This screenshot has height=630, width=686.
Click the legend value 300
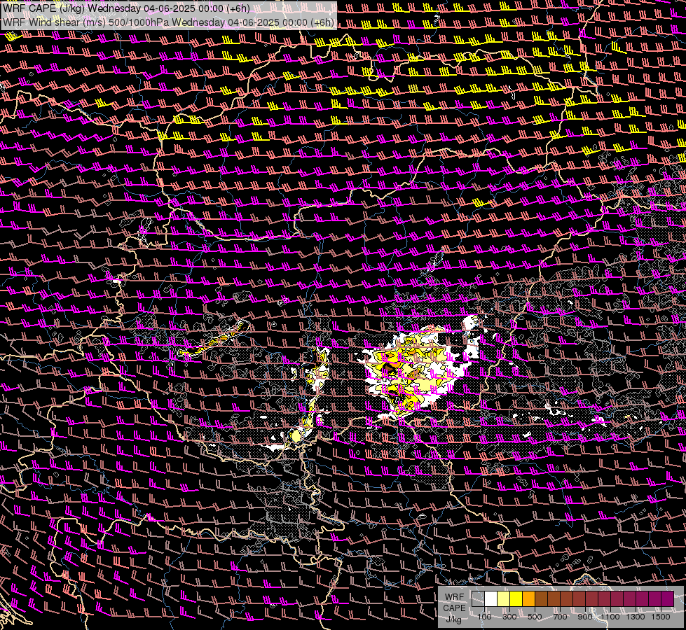(x=509, y=617)
